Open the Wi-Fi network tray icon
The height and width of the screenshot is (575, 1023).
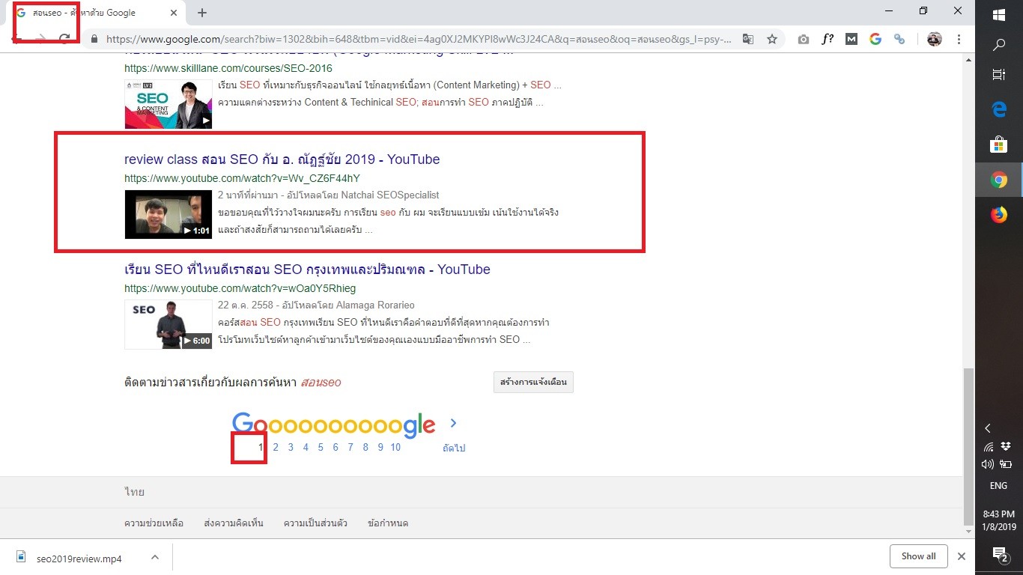click(989, 447)
